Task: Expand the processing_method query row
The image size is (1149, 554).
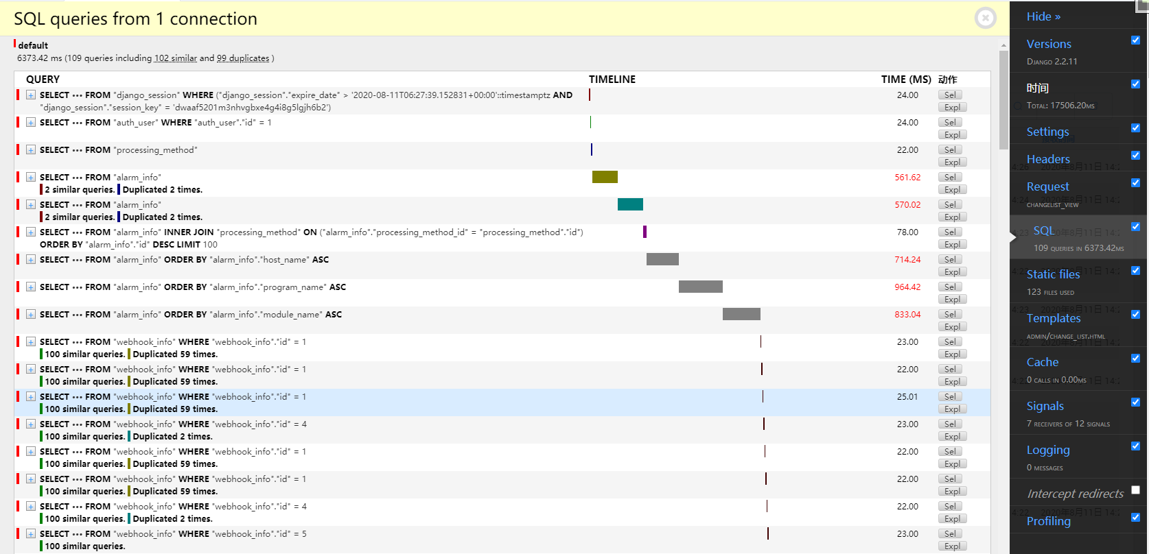Action: tap(31, 149)
